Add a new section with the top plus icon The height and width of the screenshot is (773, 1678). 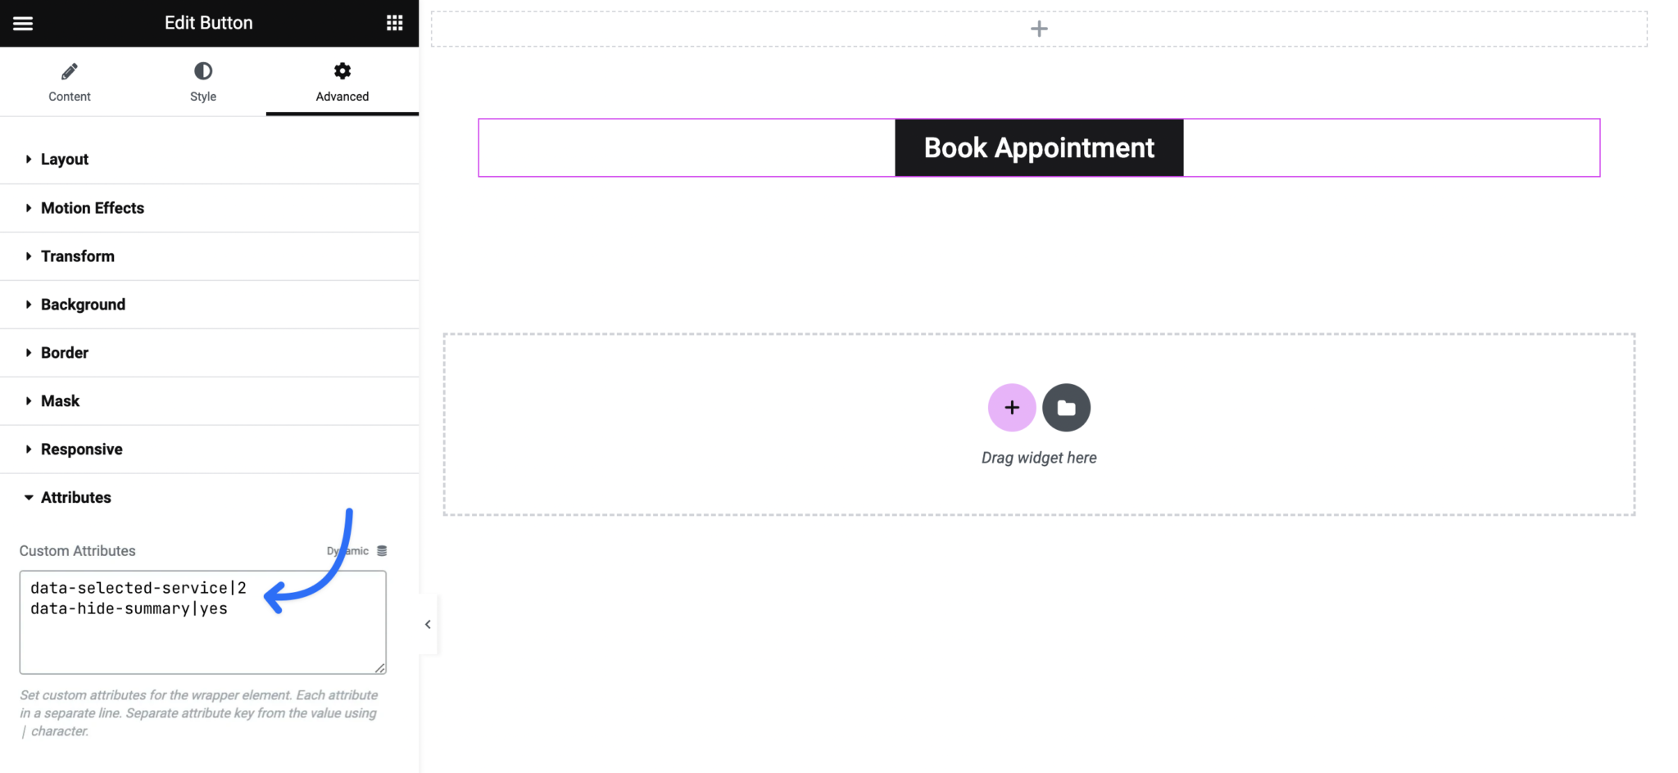point(1038,28)
